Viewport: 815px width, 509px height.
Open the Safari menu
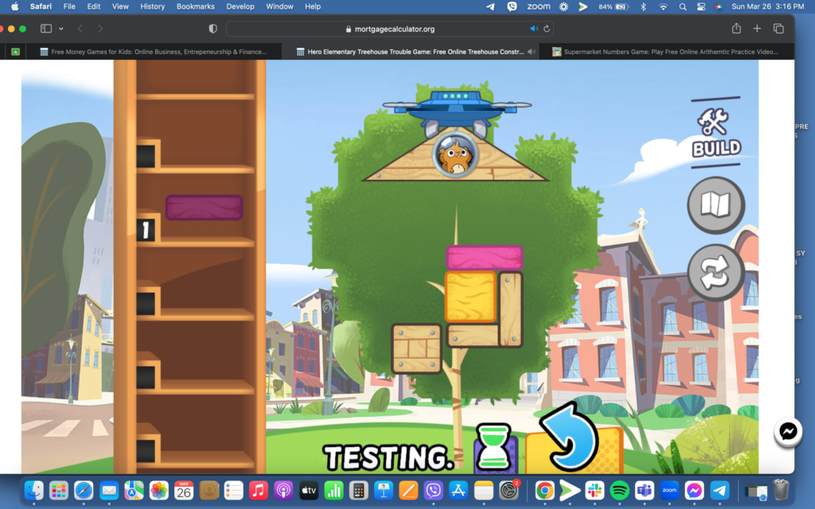(41, 6)
